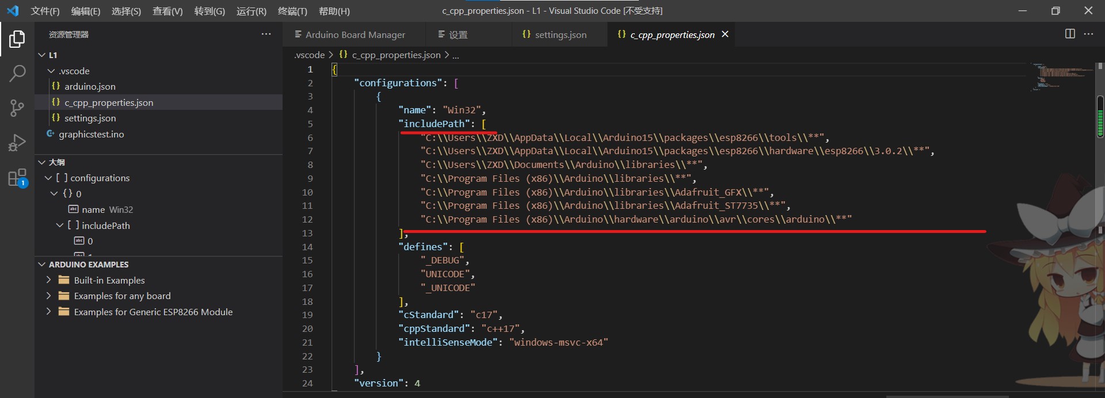The image size is (1105, 398).
Task: Open the Explorer view in activity bar
Action: click(17, 39)
